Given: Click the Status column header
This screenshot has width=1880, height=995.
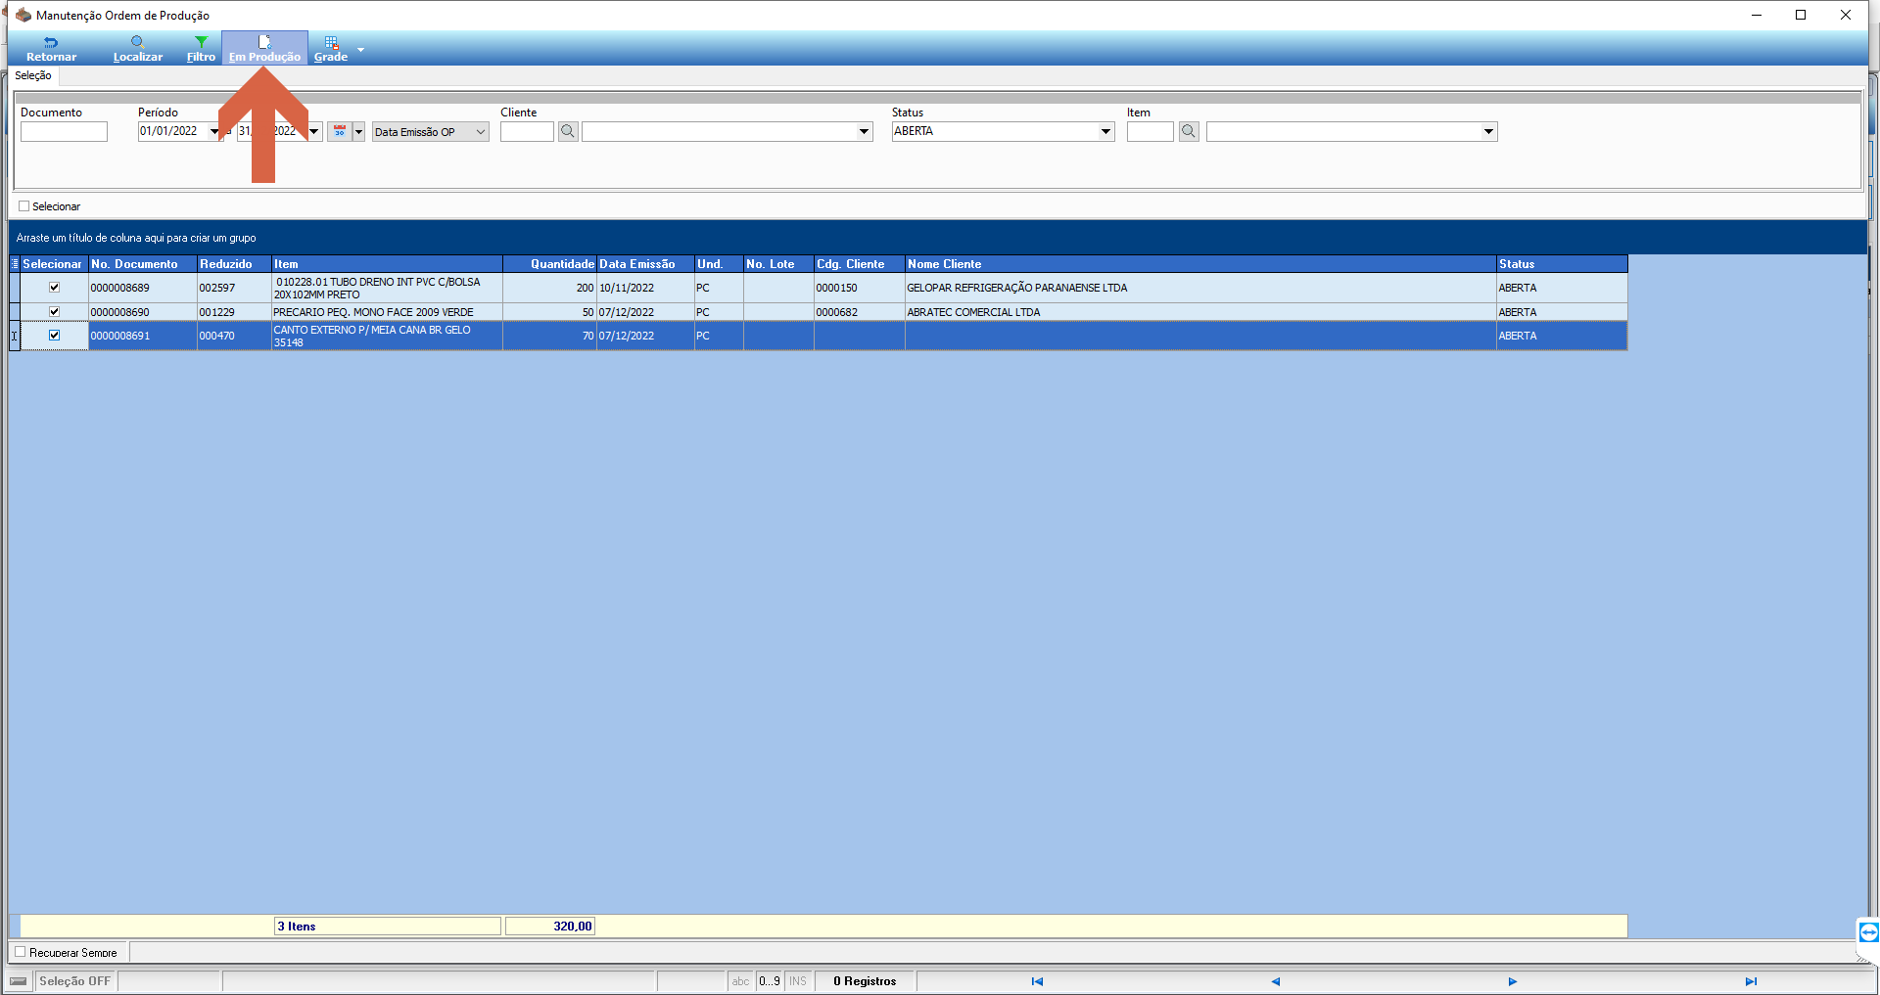Looking at the screenshot, I should pyautogui.click(x=1562, y=264).
